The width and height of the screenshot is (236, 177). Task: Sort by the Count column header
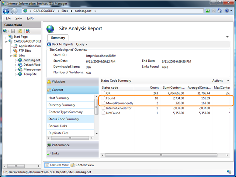pos(147,88)
